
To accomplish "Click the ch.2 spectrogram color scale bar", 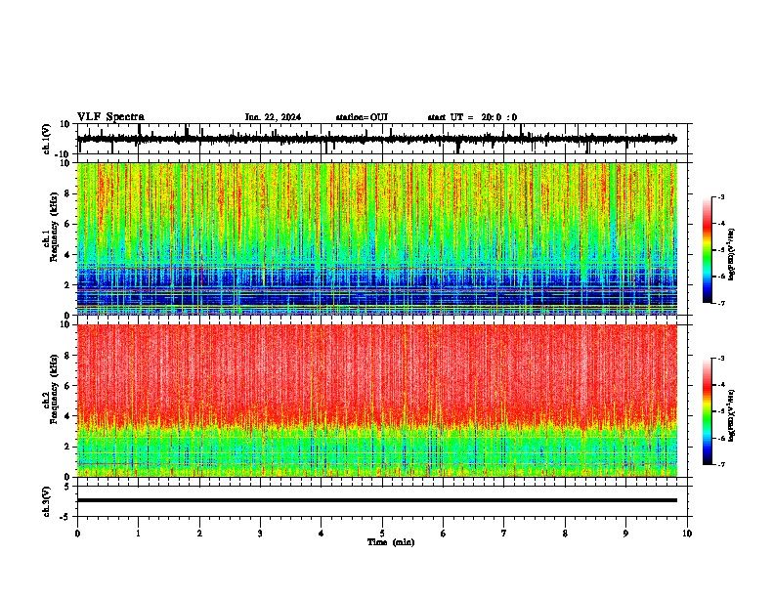I will [708, 411].
